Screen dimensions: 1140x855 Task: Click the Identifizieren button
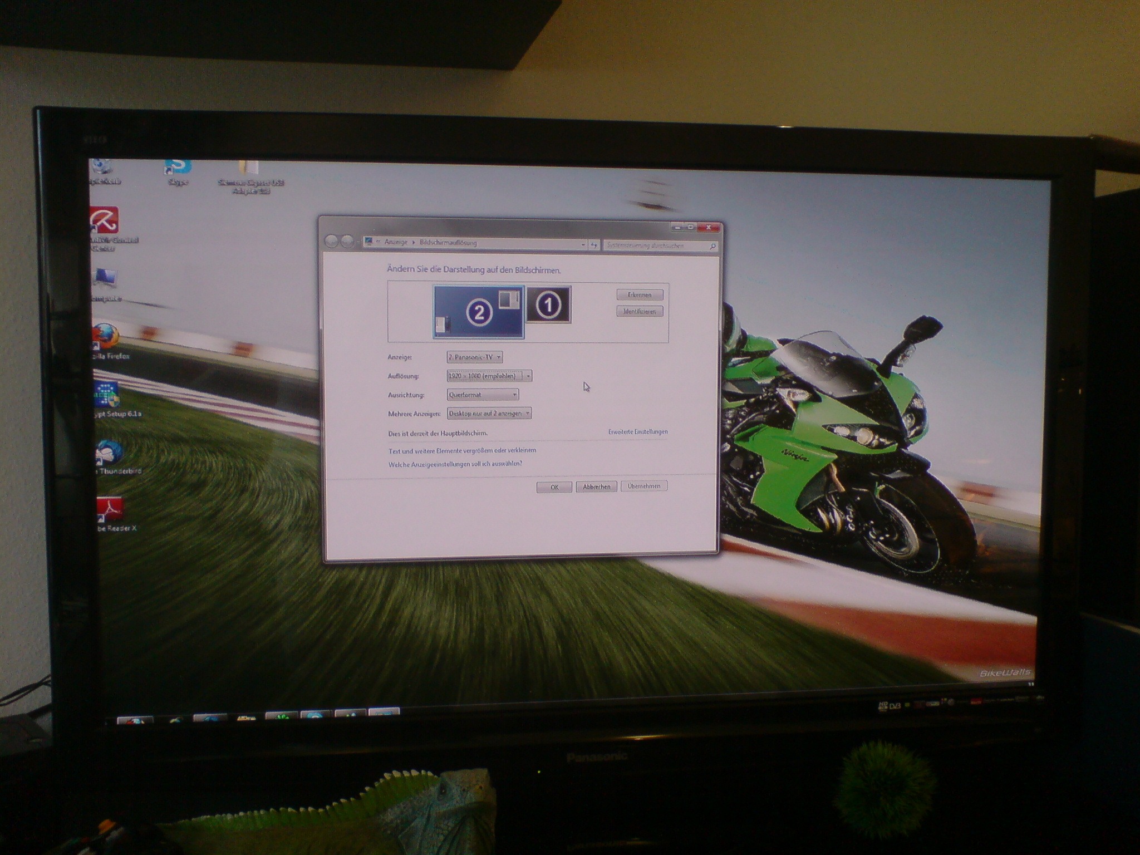(x=639, y=312)
